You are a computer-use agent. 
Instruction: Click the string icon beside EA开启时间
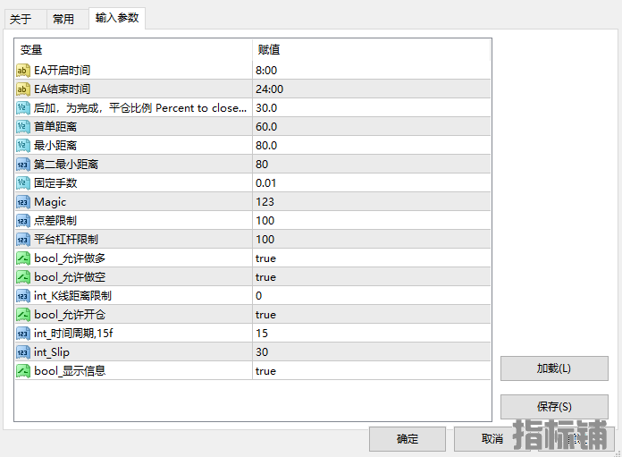(x=23, y=70)
